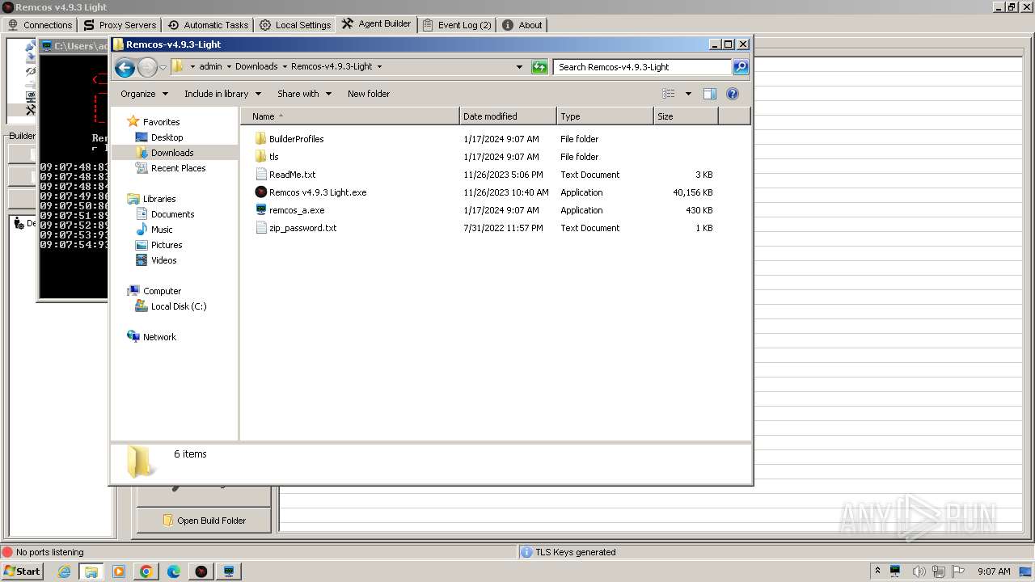
Task: Open the recent locations dropdown arrow
Action: [x=163, y=67]
